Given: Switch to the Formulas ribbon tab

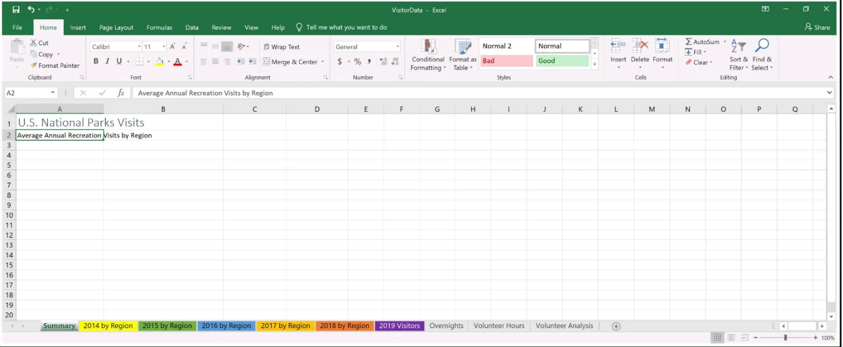Looking at the screenshot, I should tap(159, 27).
